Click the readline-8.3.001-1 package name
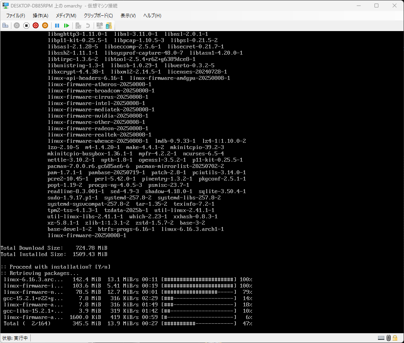Screen dimensions: 404x343 click(76, 192)
